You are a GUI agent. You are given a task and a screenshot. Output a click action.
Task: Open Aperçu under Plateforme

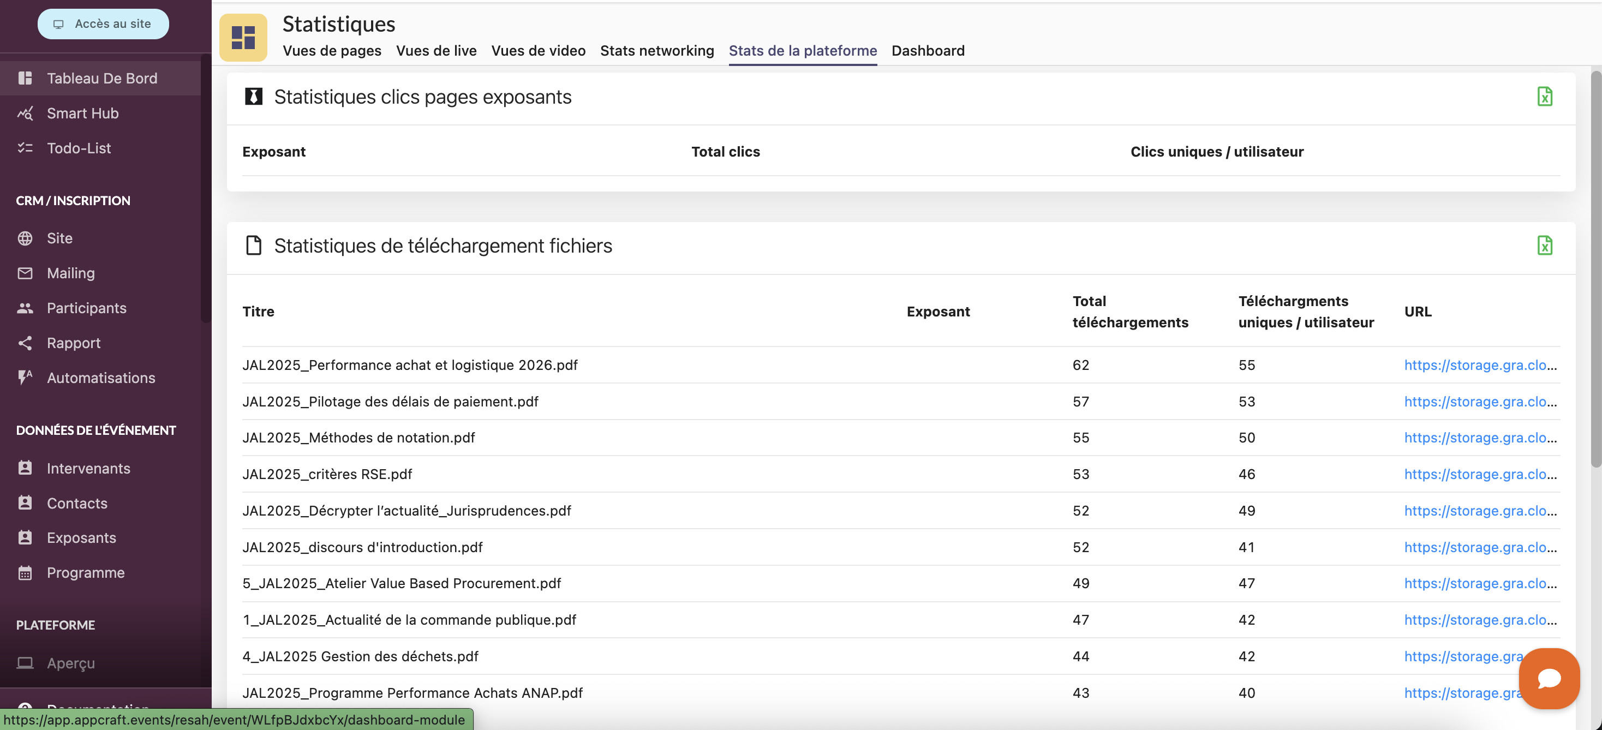click(70, 663)
